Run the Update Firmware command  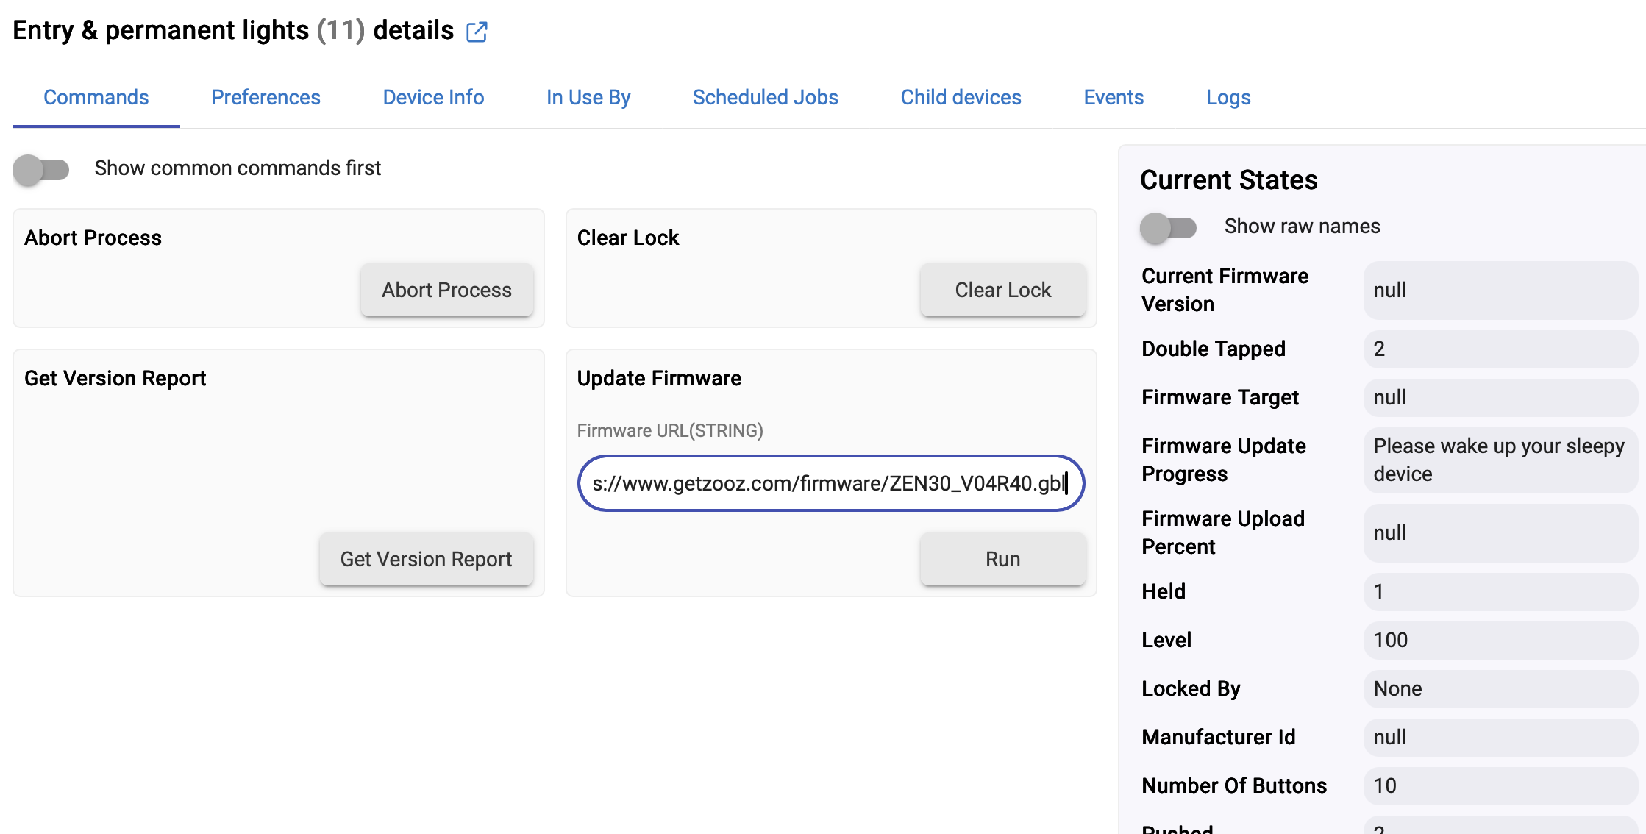click(1002, 560)
